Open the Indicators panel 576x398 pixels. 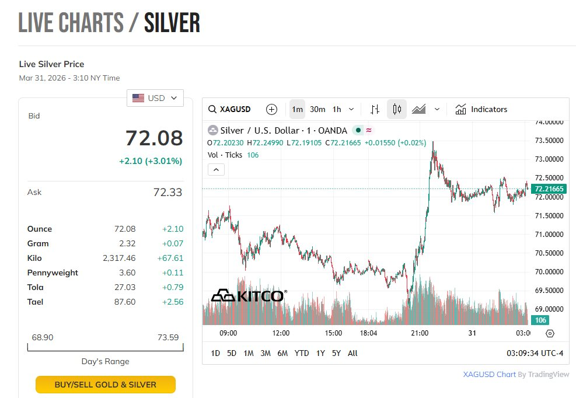pos(481,109)
